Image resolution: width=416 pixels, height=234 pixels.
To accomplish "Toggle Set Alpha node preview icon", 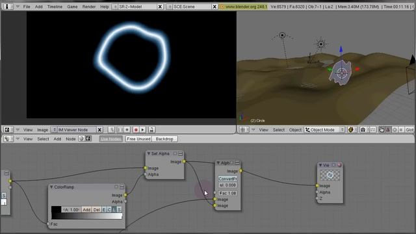I will [x=175, y=153].
